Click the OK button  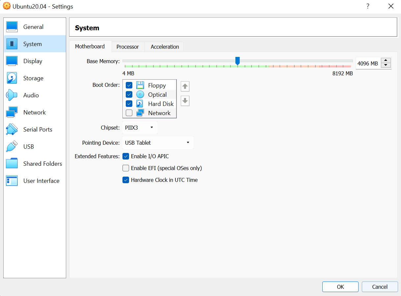pyautogui.click(x=340, y=286)
